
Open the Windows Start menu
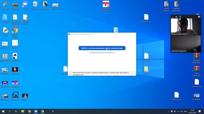[x=3, y=111]
